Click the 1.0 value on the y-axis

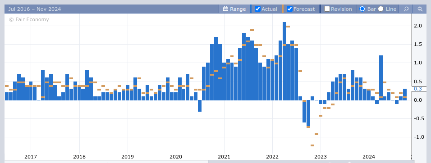tap(418, 63)
